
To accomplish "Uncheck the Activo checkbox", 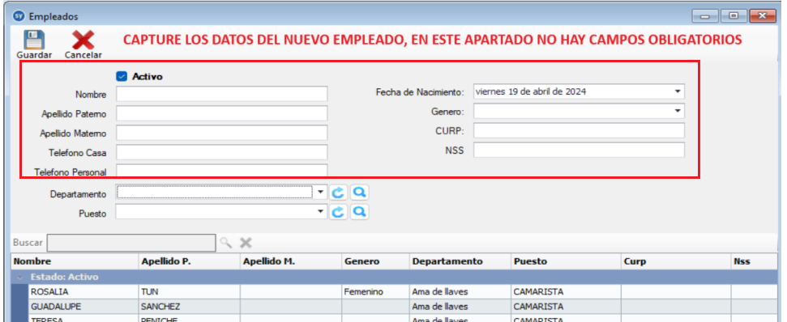I will tap(121, 77).
